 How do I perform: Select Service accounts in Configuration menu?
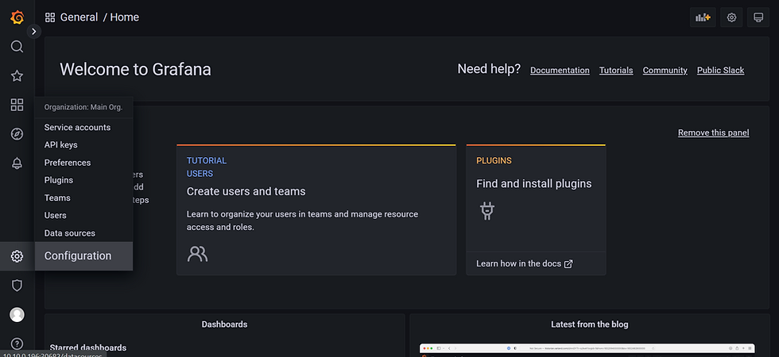coord(78,128)
